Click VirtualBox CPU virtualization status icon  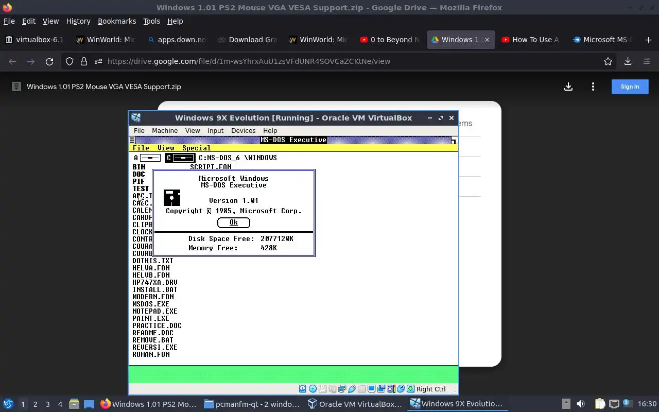click(391, 389)
